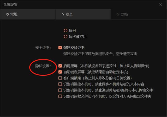Choose the 每次被控后 radio option

tap(65, 37)
